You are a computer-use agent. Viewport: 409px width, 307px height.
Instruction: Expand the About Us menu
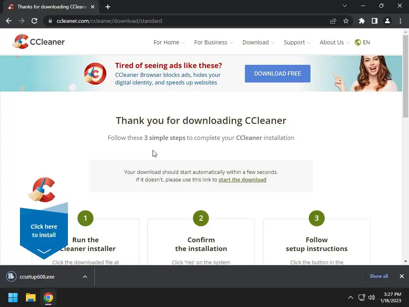334,42
